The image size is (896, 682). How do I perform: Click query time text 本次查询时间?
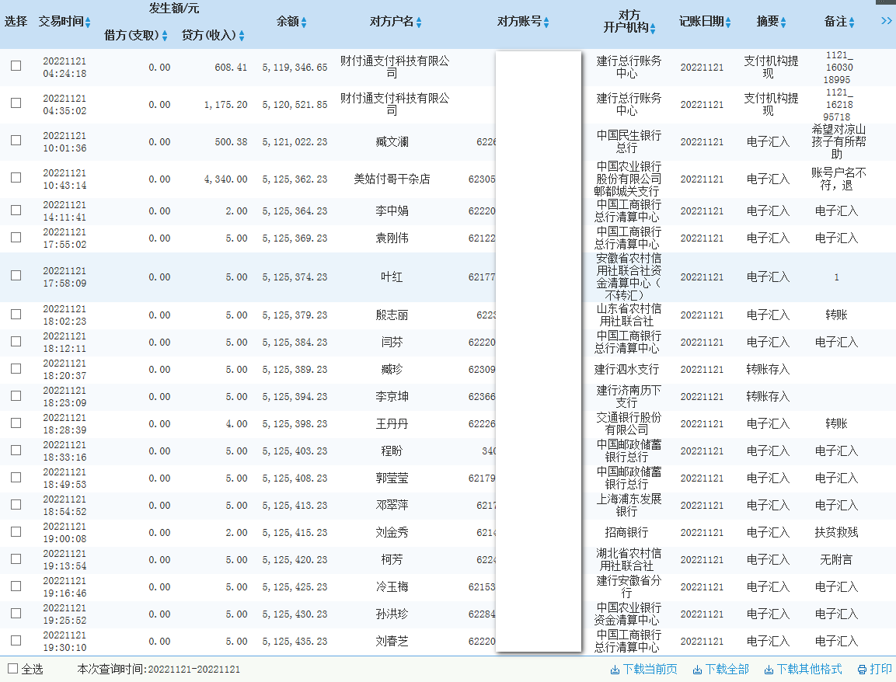pos(159,670)
